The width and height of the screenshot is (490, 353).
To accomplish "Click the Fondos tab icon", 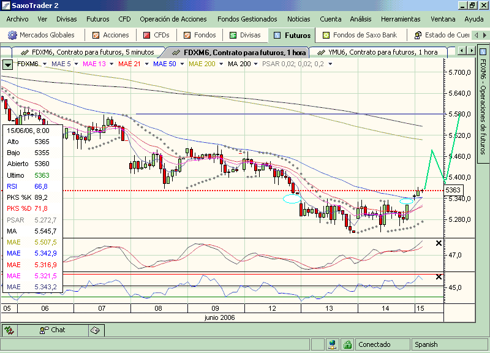I will pos(187,36).
